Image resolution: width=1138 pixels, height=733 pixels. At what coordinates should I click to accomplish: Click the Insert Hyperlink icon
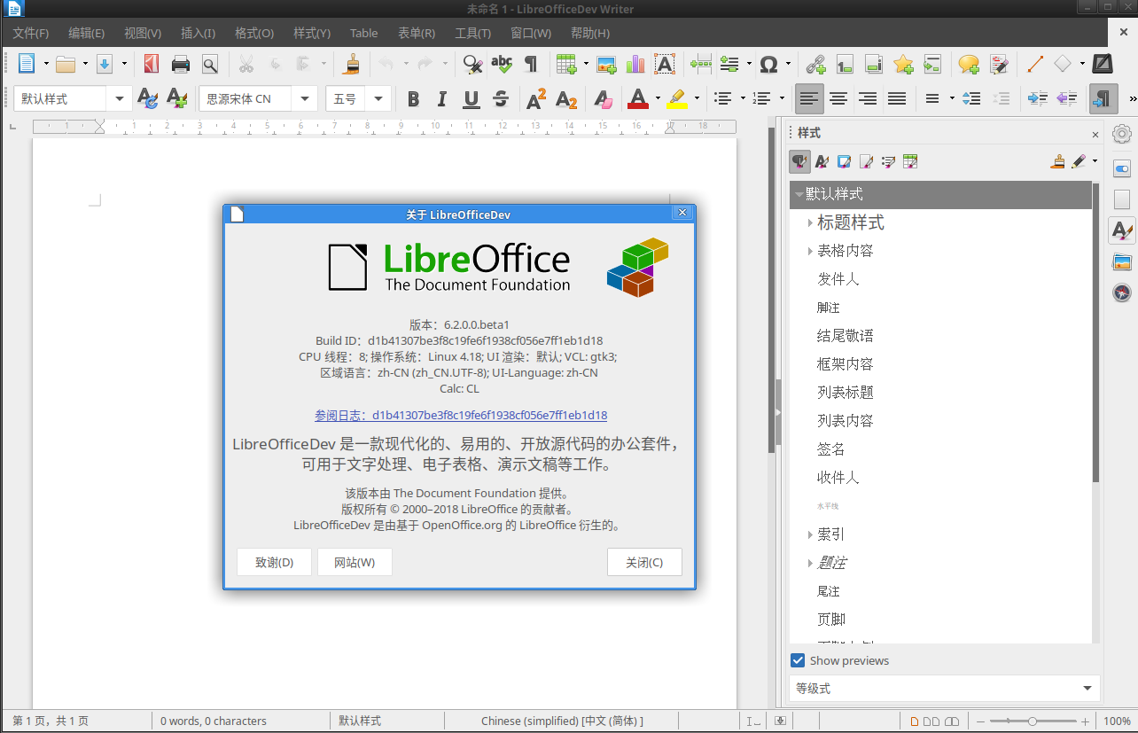click(x=815, y=64)
